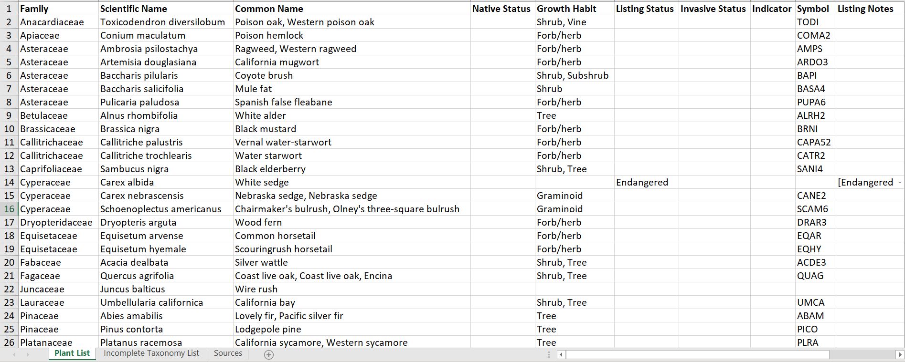Image resolution: width=905 pixels, height=362 pixels.
Task: Click the horizontal scrollbar thumb
Action: pyautogui.click(x=697, y=354)
